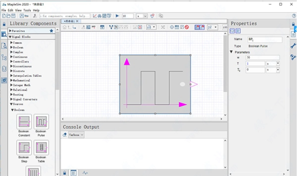Select the Boolean Pulse library component

(x=41, y=122)
